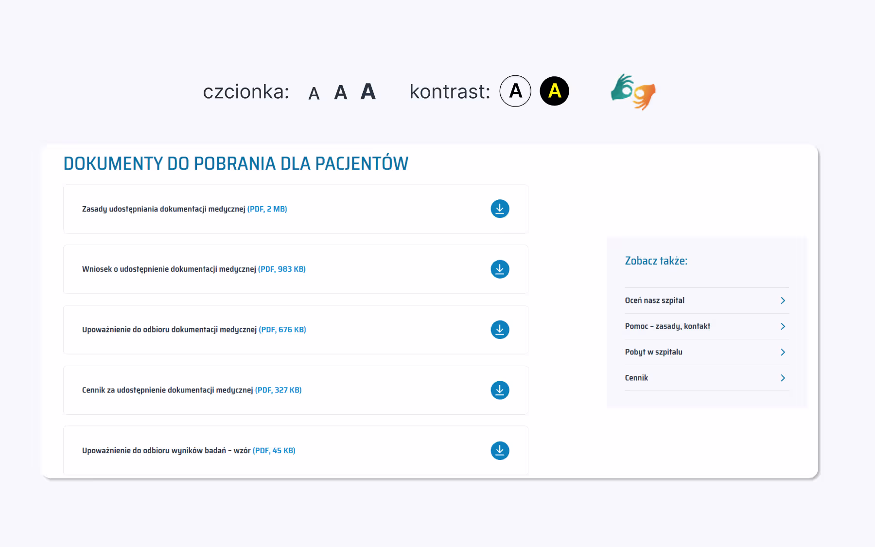Viewport: 875px width, 547px height.
Task: Download Cennik za udostępnienie dokumentacji PDF
Action: (500, 390)
